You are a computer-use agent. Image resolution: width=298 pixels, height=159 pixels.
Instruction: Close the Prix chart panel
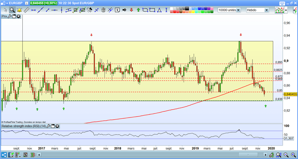[x=18, y=17]
